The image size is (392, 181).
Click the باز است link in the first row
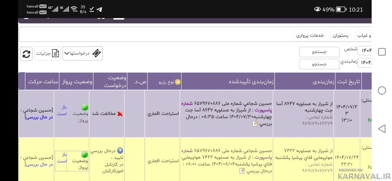coord(62,111)
